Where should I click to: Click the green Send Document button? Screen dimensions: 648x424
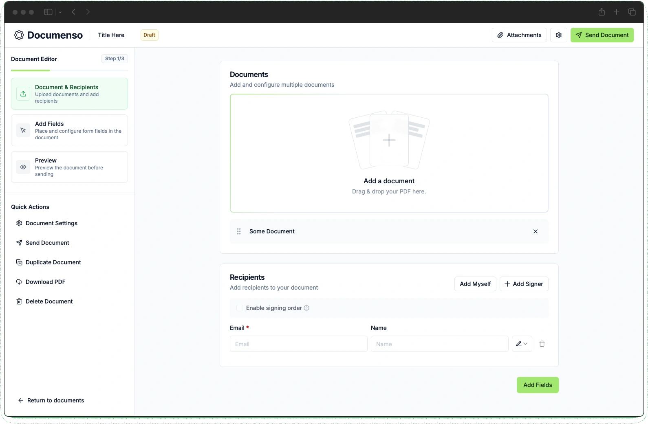pos(602,35)
